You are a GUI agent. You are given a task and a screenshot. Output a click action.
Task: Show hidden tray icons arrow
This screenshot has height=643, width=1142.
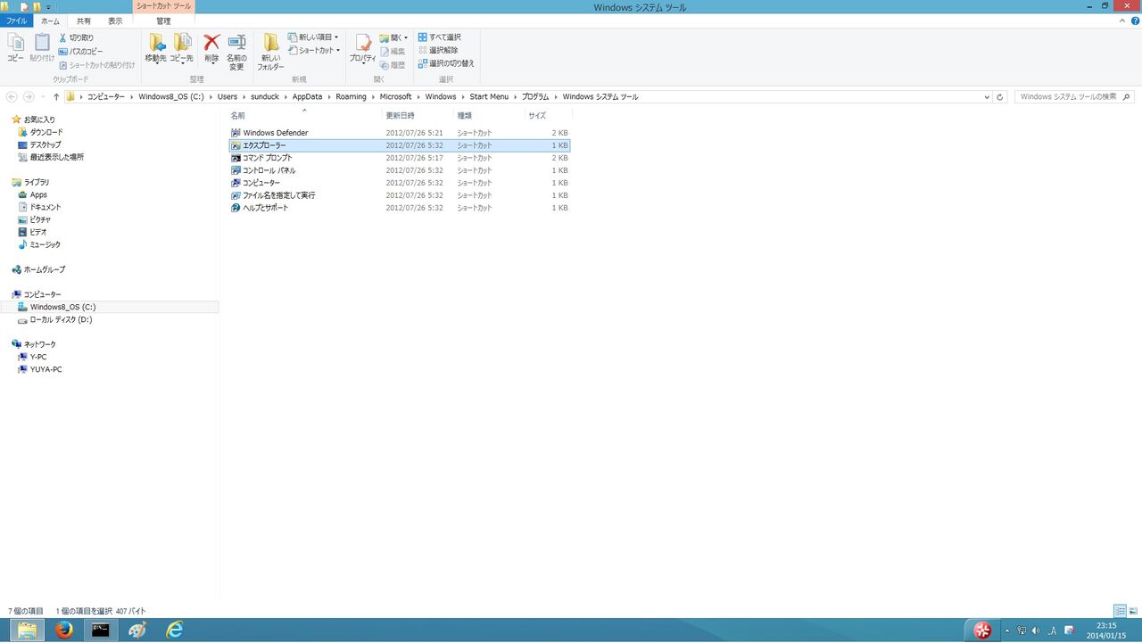coord(1007,631)
